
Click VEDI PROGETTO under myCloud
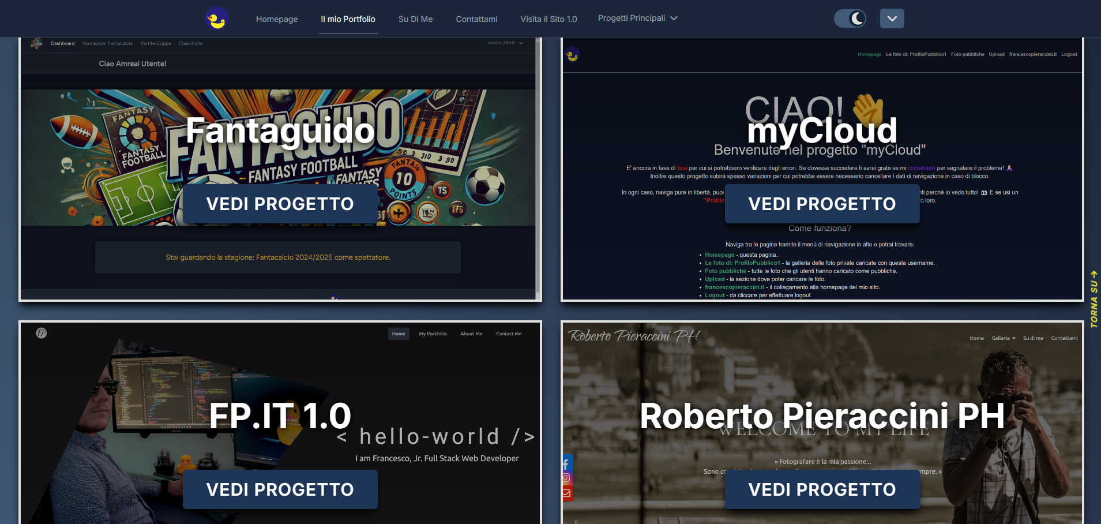(x=822, y=204)
